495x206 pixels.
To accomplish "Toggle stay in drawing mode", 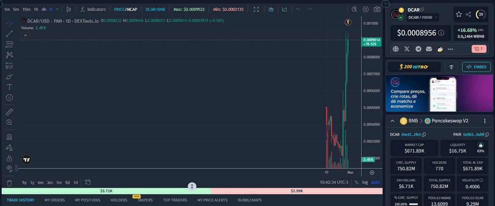I will click(9, 147).
